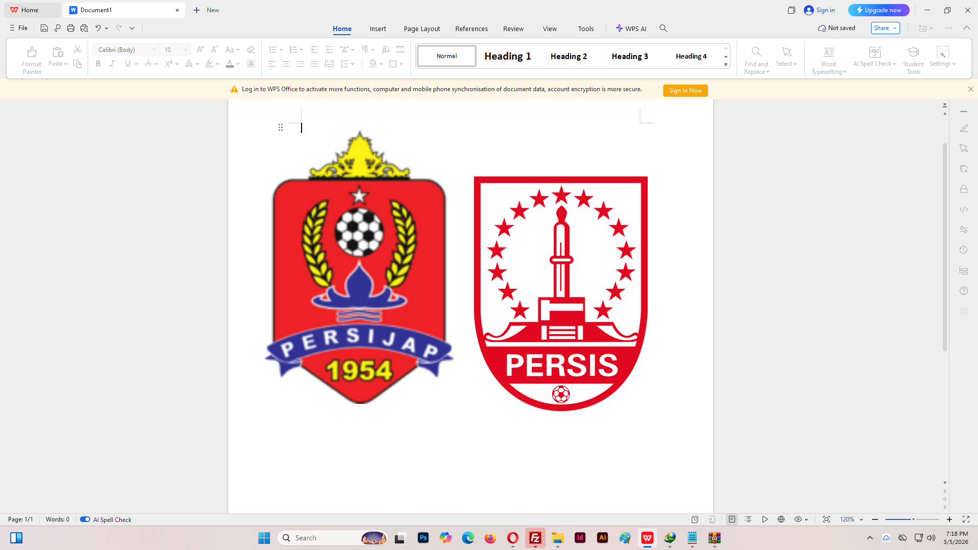The height and width of the screenshot is (550, 978).
Task: Switch to the Review tab
Action: coord(513,29)
